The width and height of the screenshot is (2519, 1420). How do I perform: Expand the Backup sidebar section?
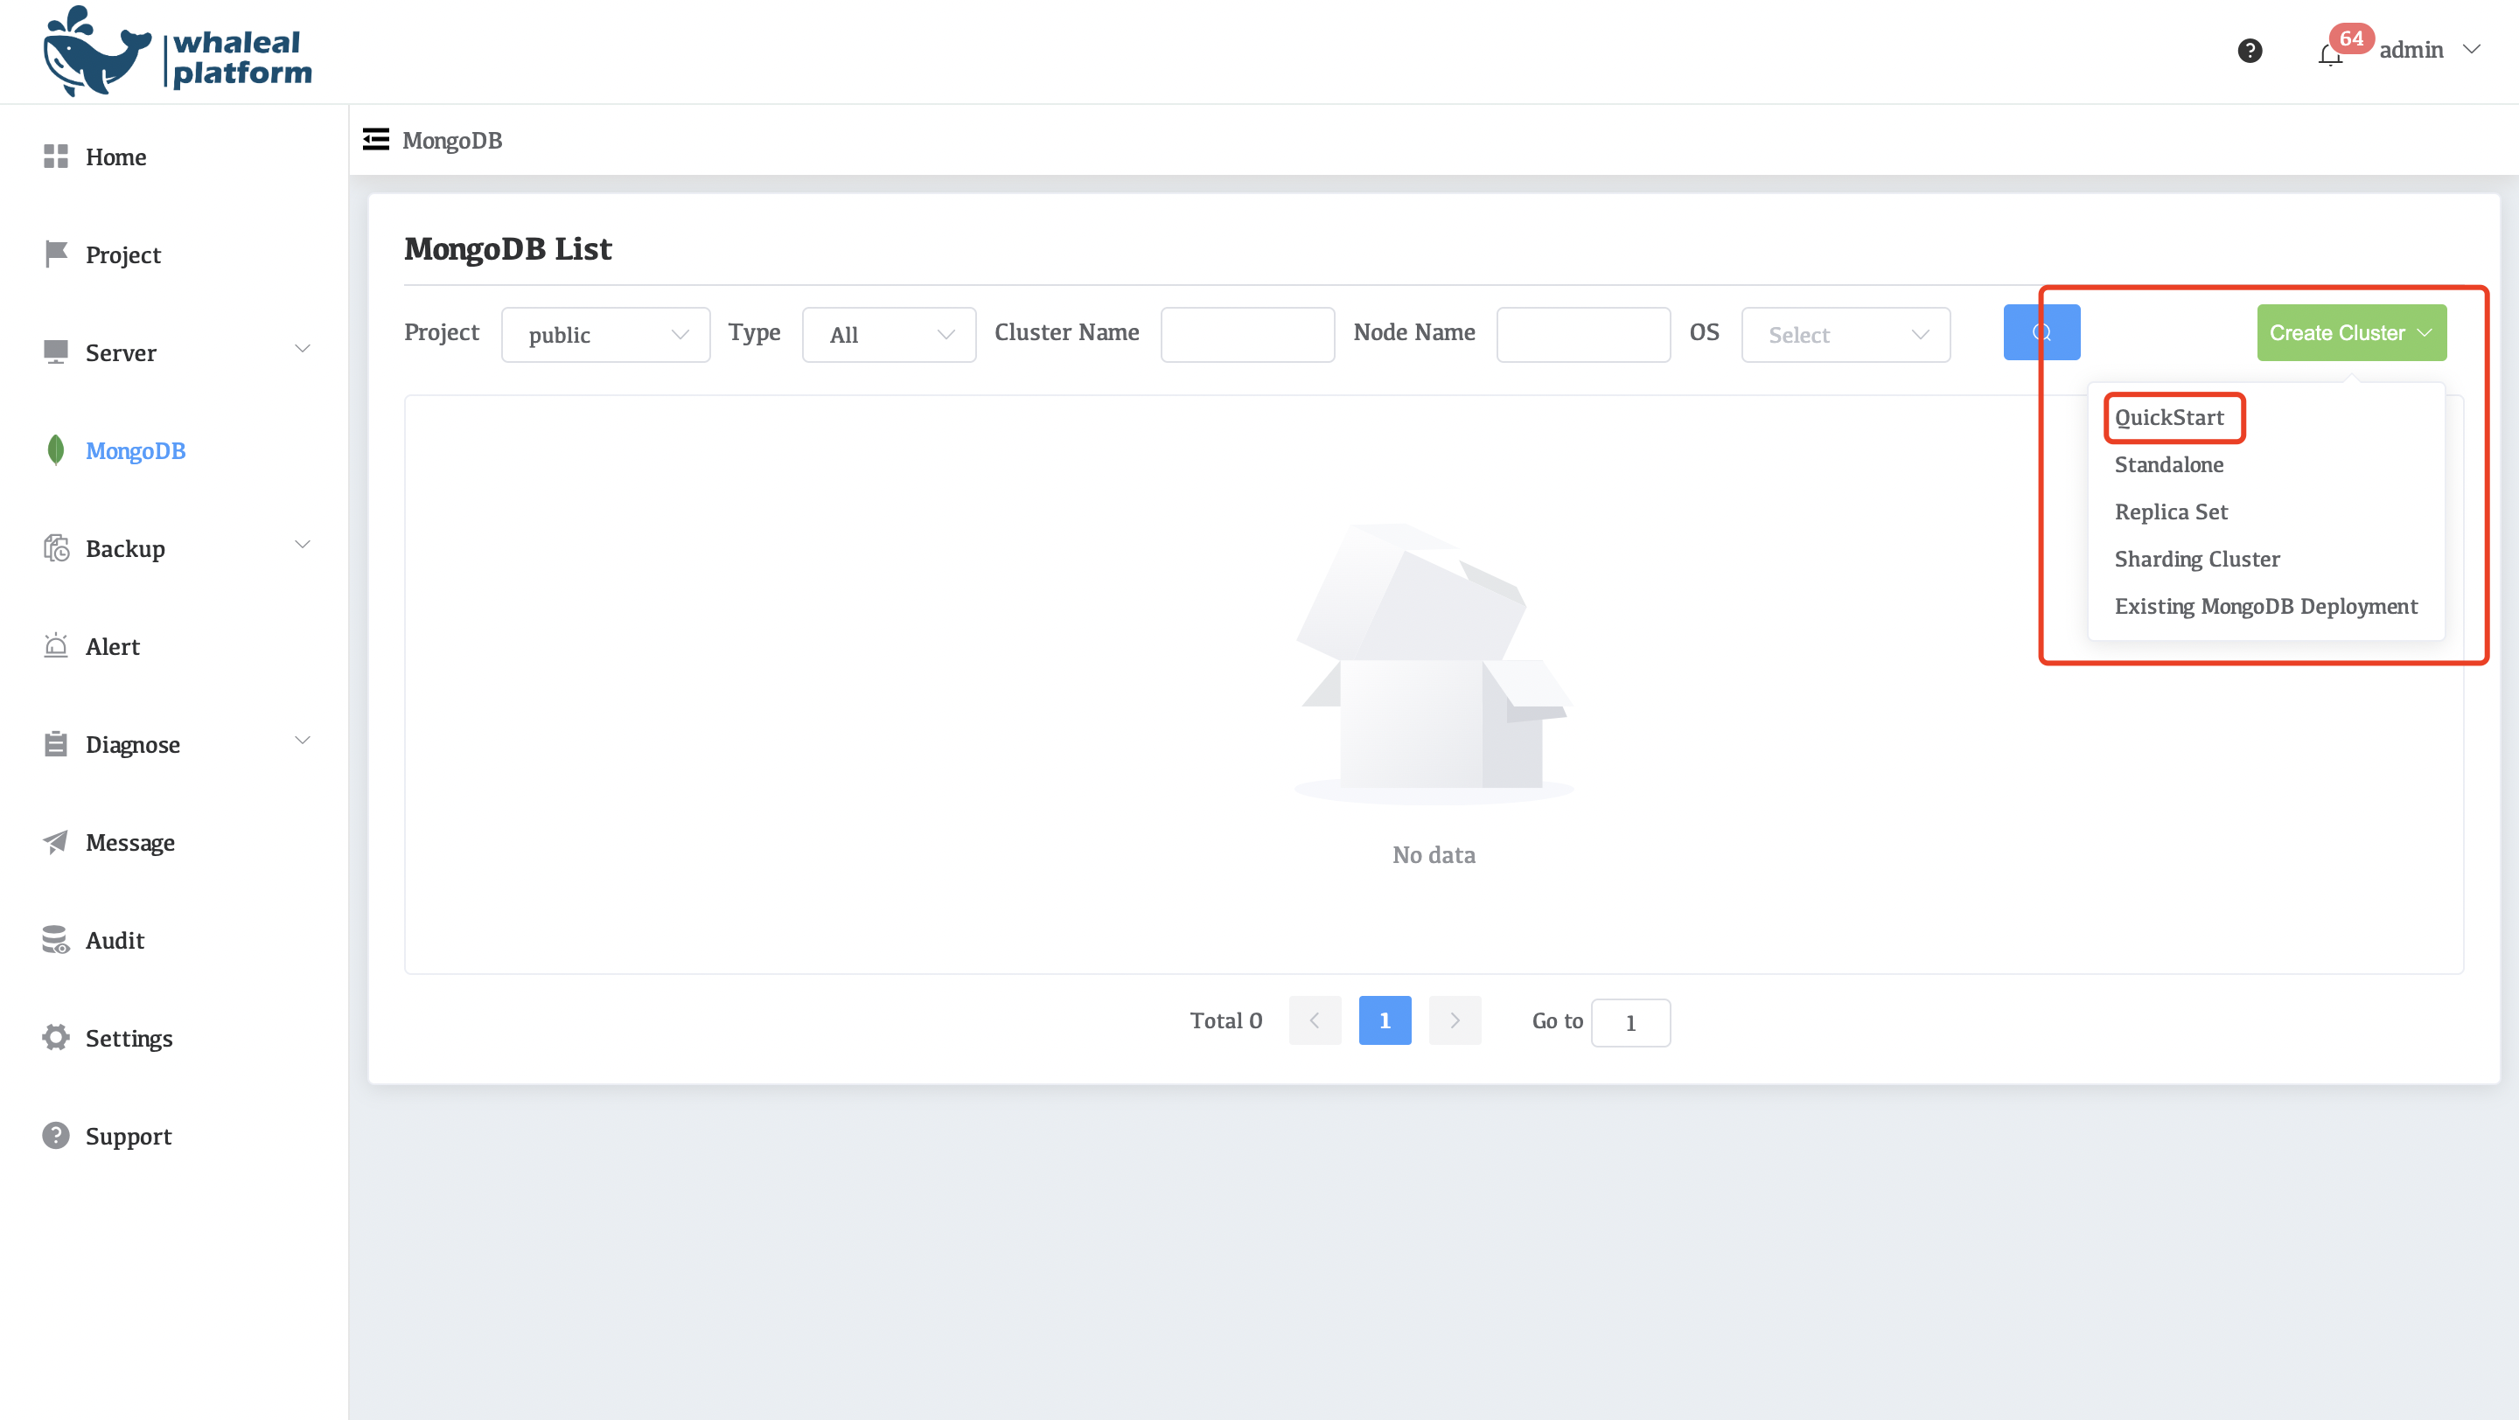(x=124, y=548)
